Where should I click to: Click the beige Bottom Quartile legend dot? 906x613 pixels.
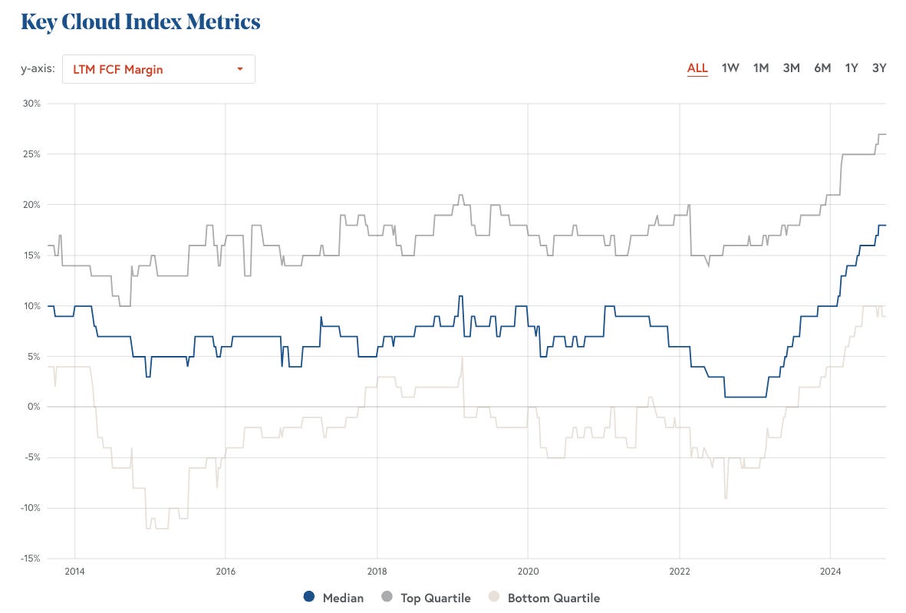493,597
